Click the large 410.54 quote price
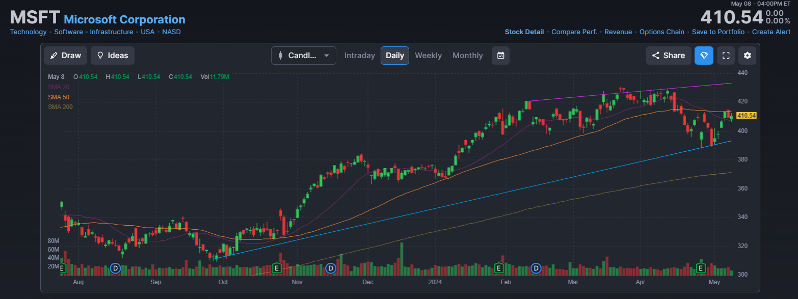This screenshot has height=299, width=798. (x=732, y=16)
